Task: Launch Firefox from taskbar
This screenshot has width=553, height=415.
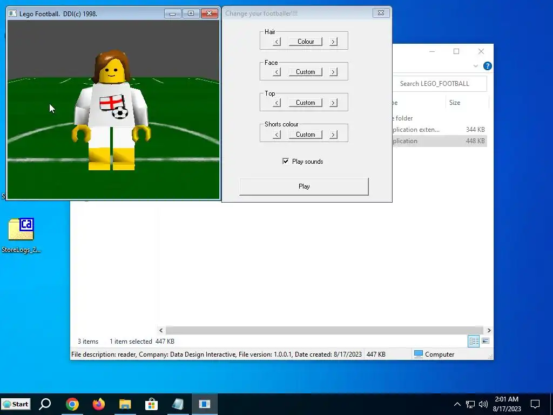Action: pyautogui.click(x=99, y=404)
